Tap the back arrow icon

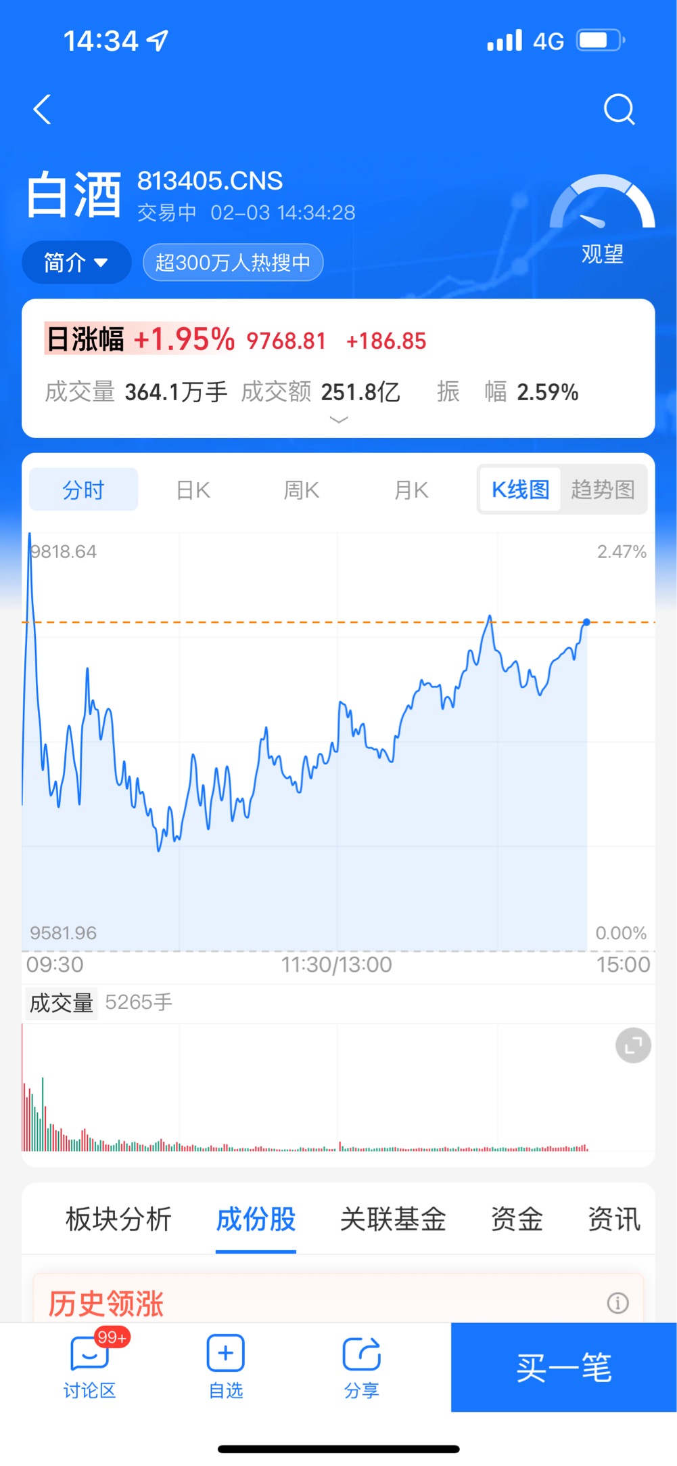(x=43, y=109)
